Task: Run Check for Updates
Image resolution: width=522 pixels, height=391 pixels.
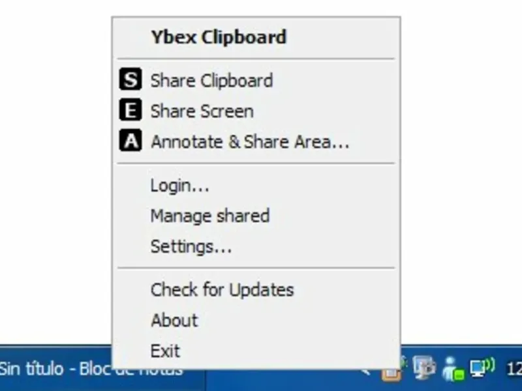Action: pyautogui.click(x=222, y=289)
